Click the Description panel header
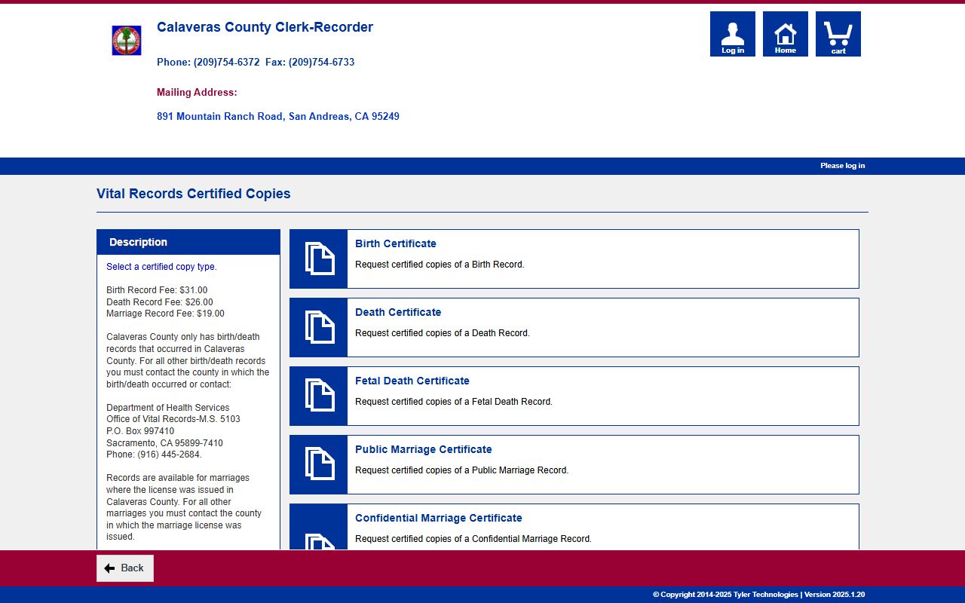 [188, 242]
